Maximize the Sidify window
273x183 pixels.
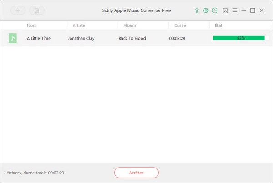tap(253, 10)
